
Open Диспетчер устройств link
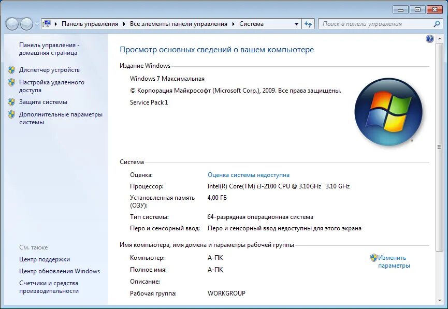49,70
